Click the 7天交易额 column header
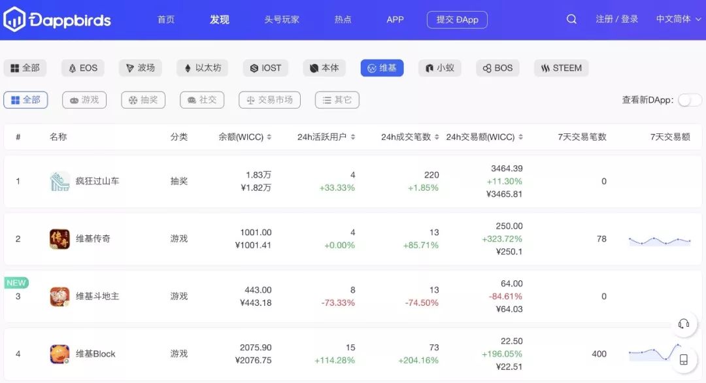 pyautogui.click(x=670, y=137)
